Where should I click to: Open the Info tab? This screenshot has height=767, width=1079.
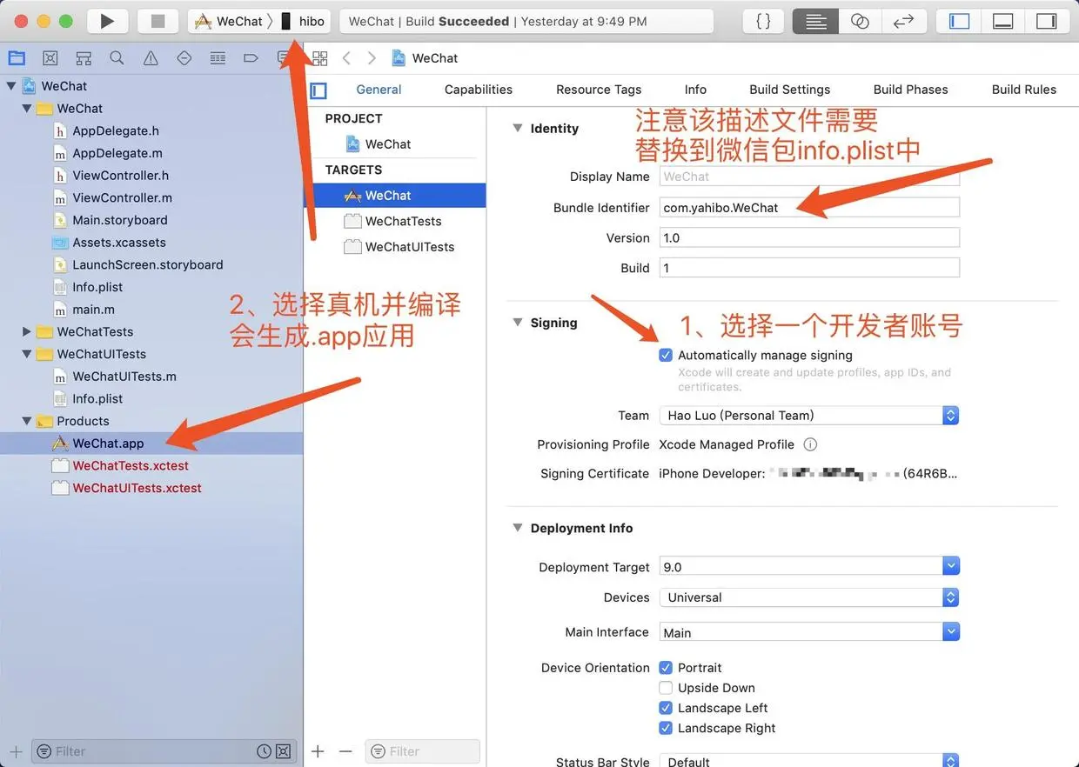(695, 90)
